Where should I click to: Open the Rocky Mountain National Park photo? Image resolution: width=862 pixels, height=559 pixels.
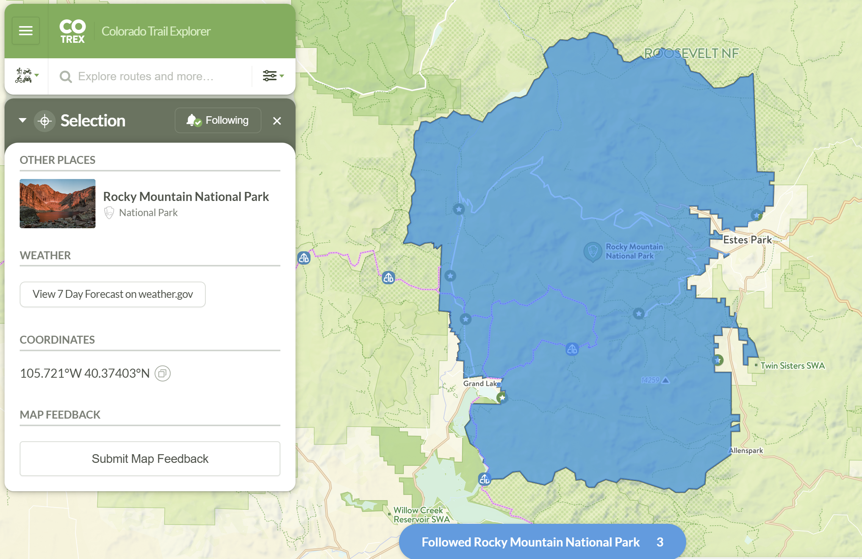[x=58, y=204]
